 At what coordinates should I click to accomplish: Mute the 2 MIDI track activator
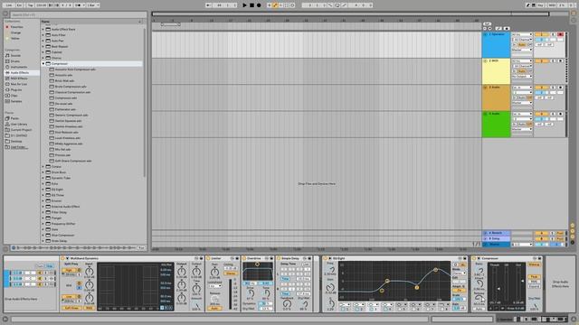(x=541, y=61)
